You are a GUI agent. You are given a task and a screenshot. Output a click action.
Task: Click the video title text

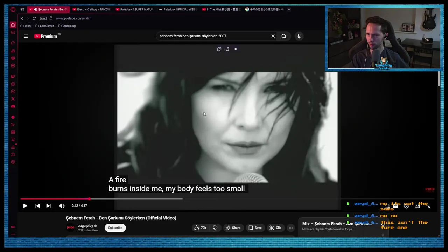pos(121,218)
